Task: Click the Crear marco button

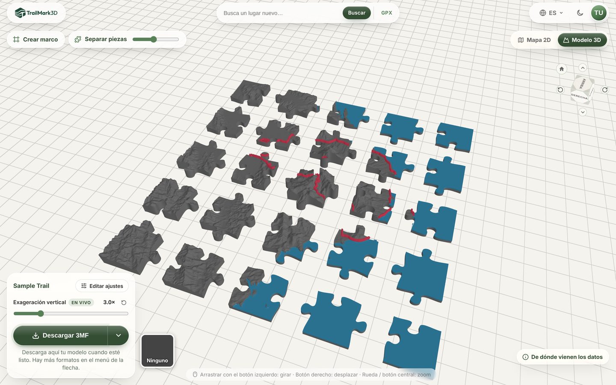Action: (x=36, y=39)
